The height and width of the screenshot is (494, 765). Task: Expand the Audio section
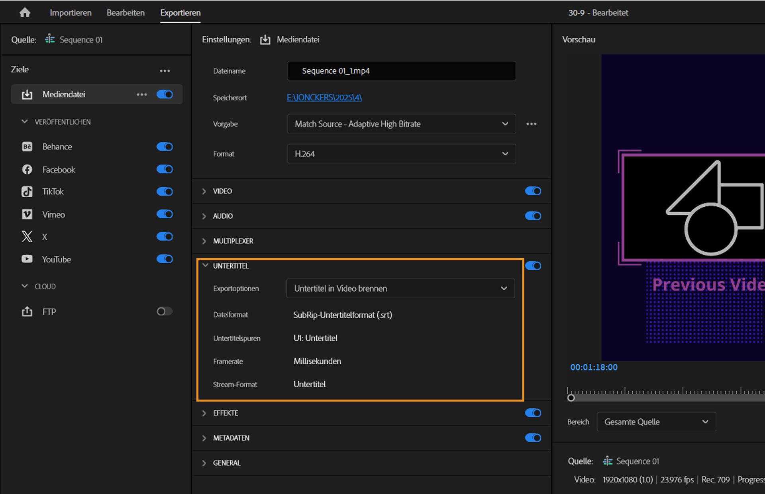click(204, 216)
